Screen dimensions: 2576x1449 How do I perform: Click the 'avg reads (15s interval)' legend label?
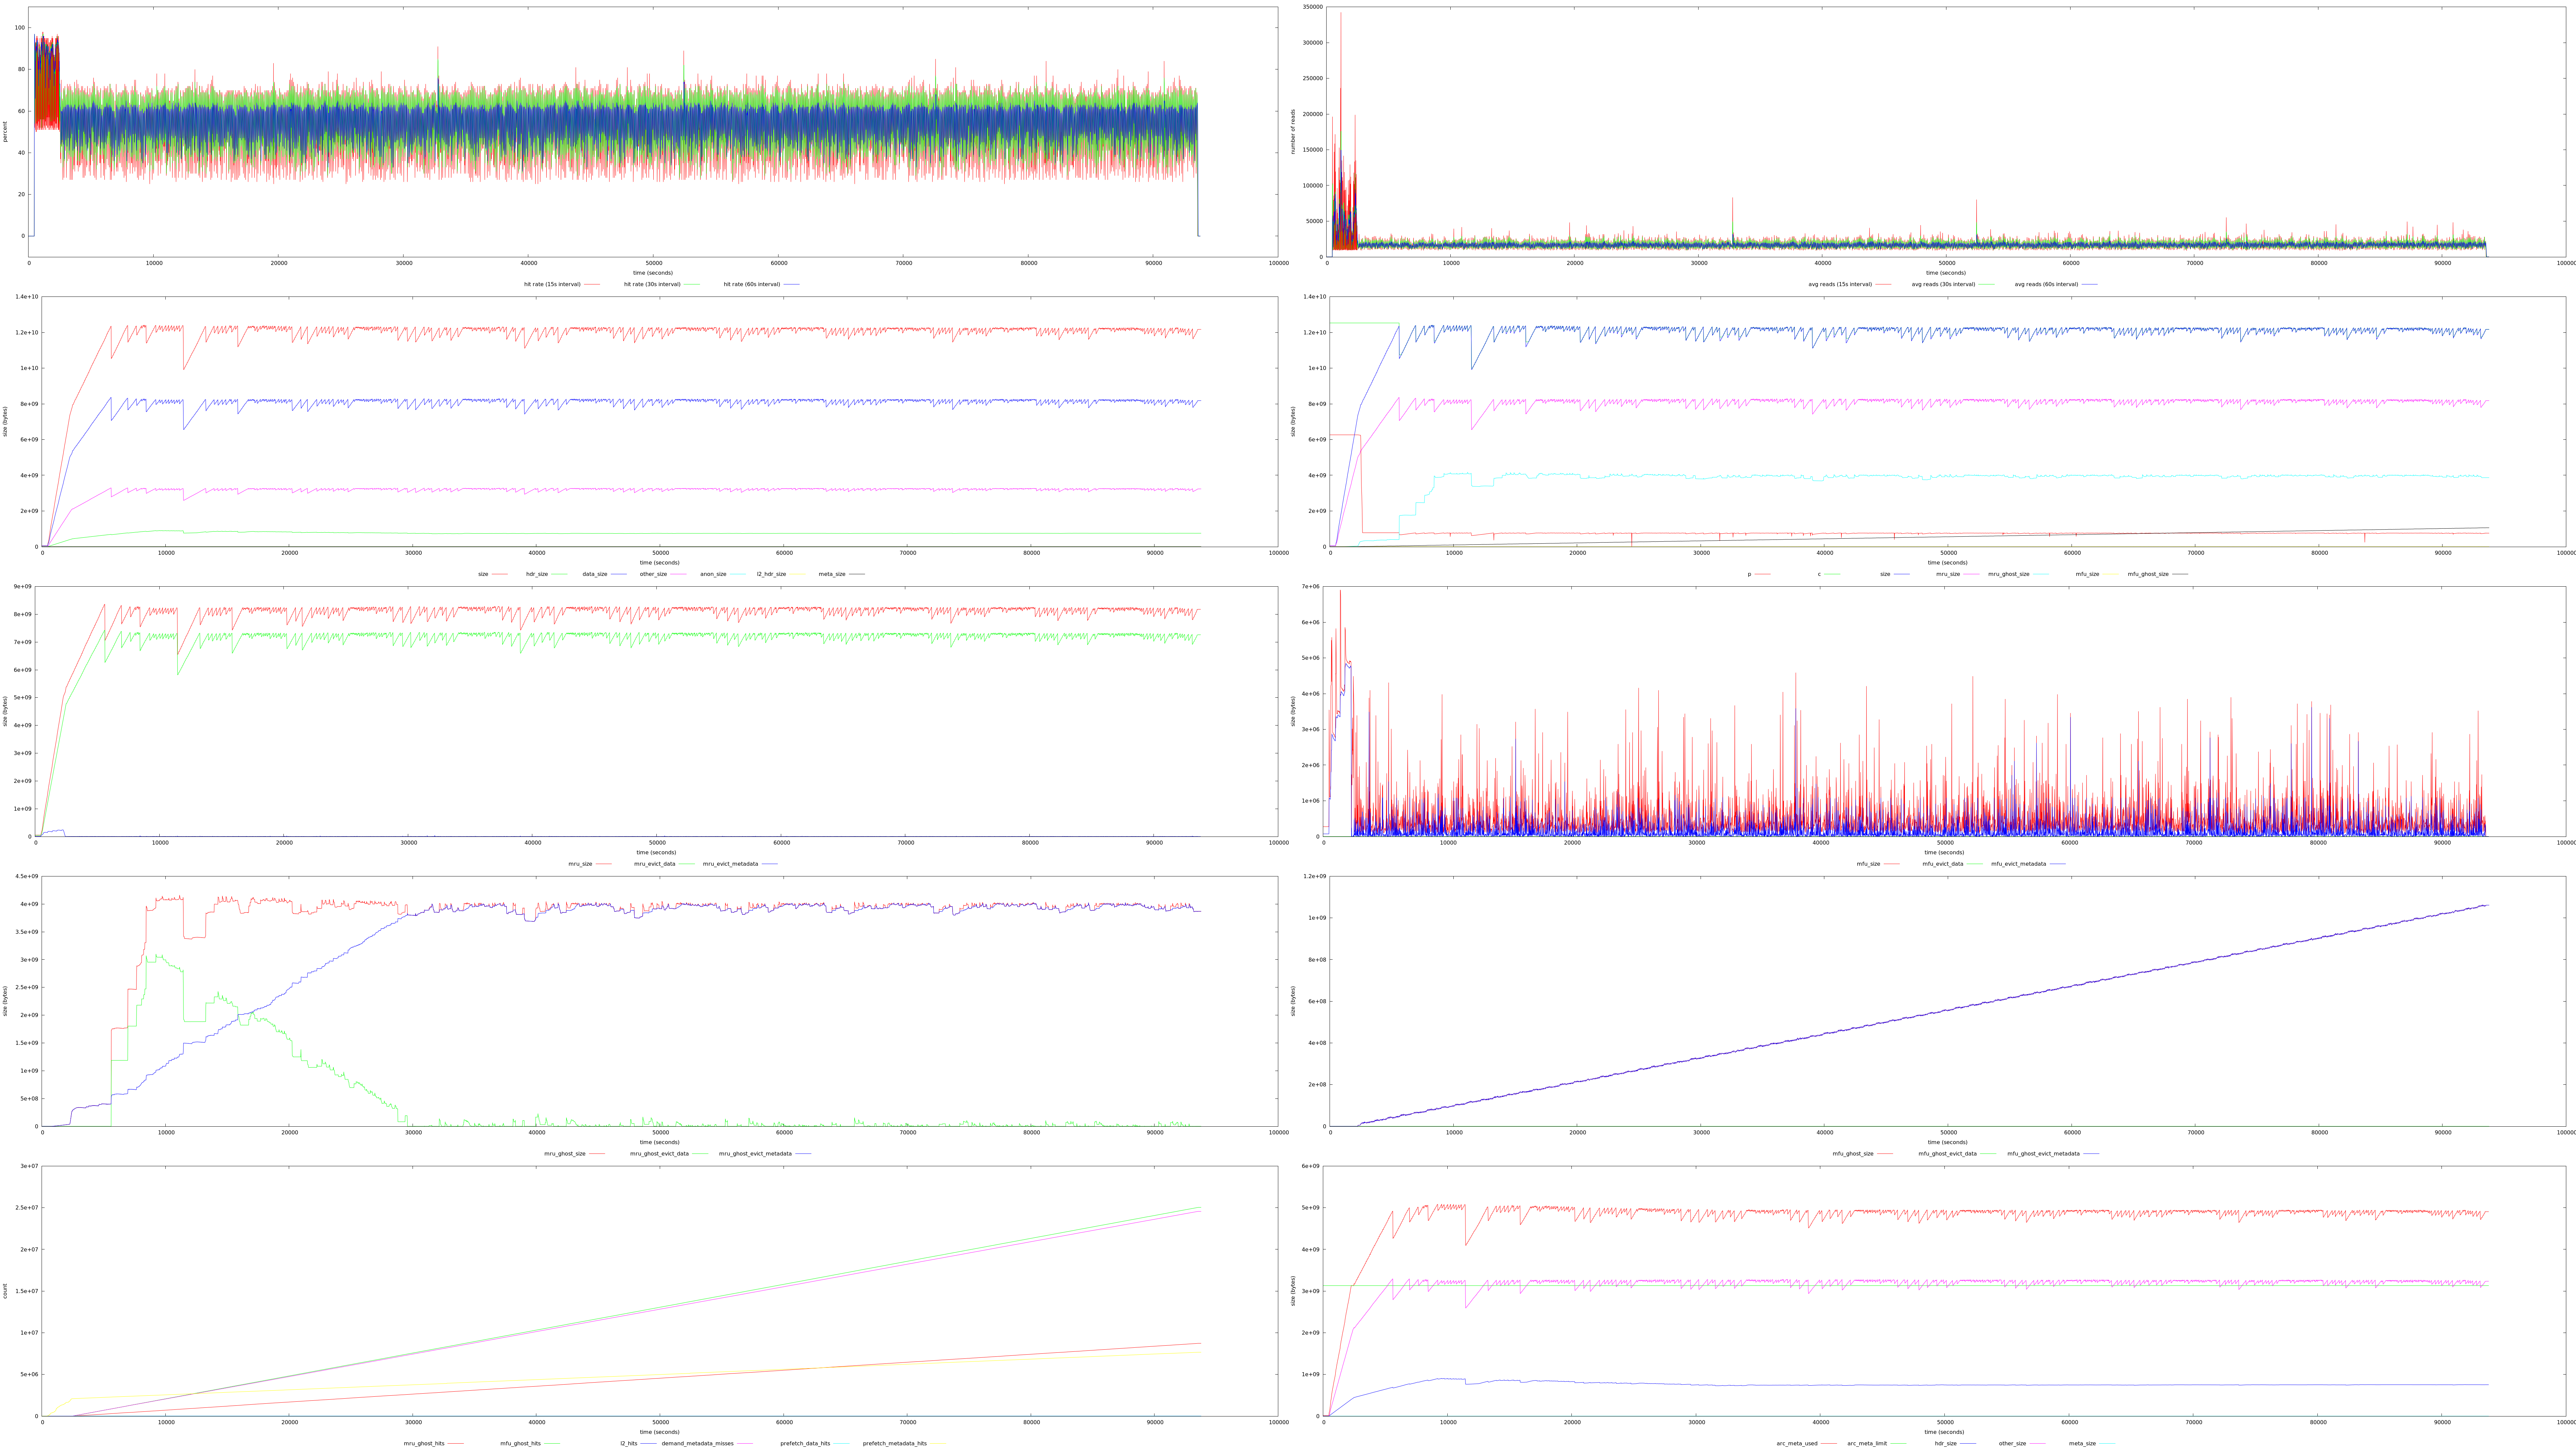1840,284
